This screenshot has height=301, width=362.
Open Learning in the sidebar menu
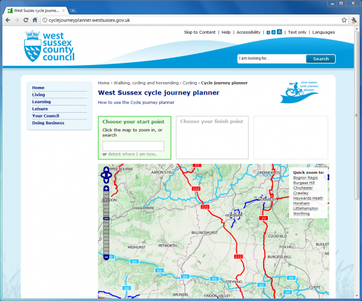point(41,102)
